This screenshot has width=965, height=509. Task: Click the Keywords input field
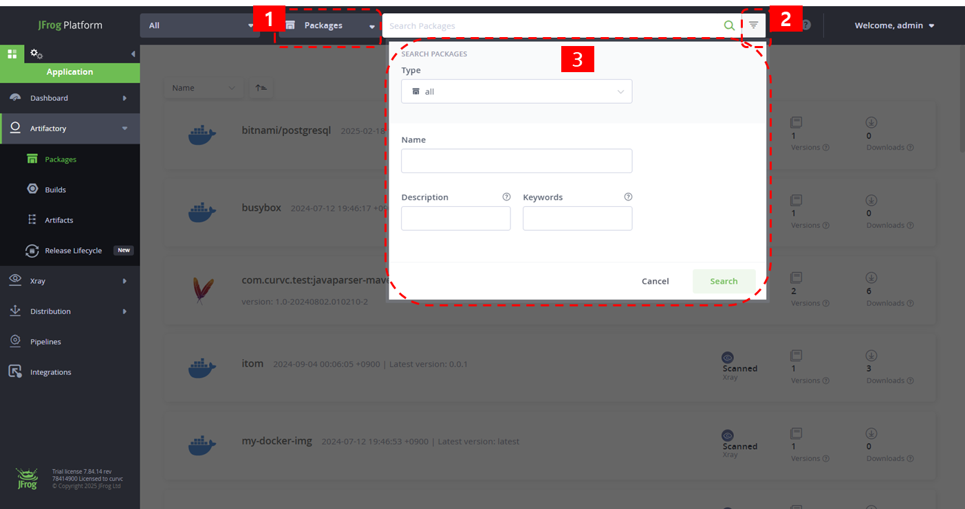tap(577, 218)
